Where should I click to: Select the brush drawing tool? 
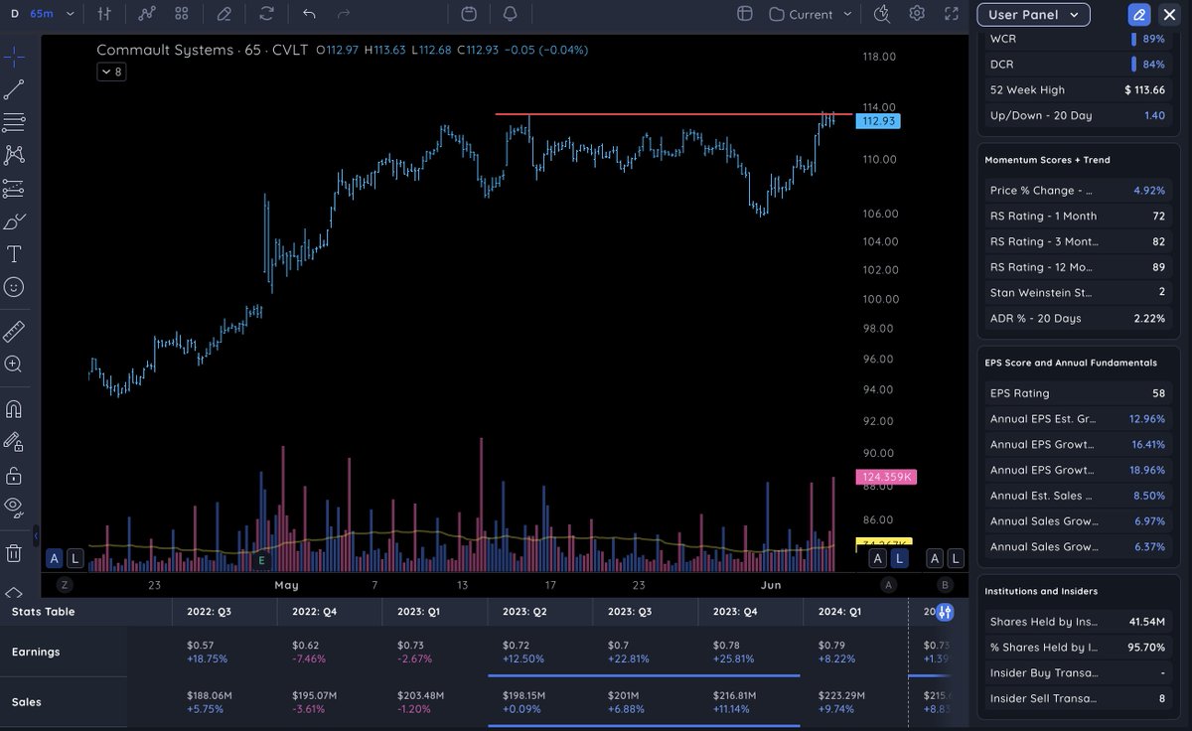(14, 220)
